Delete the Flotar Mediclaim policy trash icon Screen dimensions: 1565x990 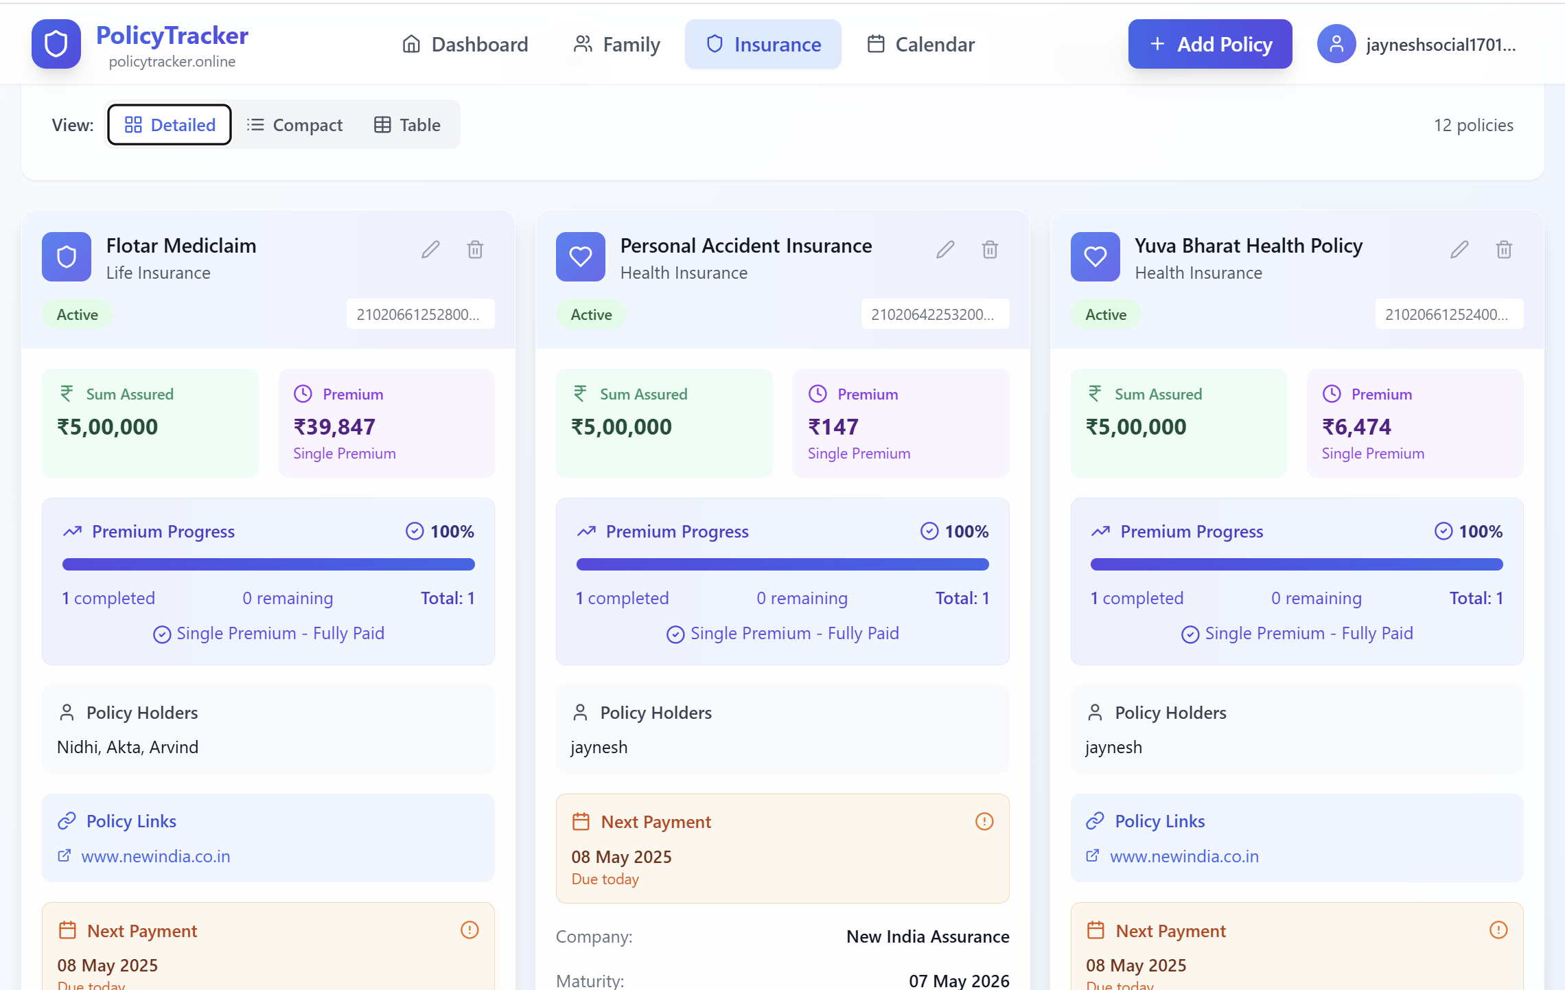[475, 249]
